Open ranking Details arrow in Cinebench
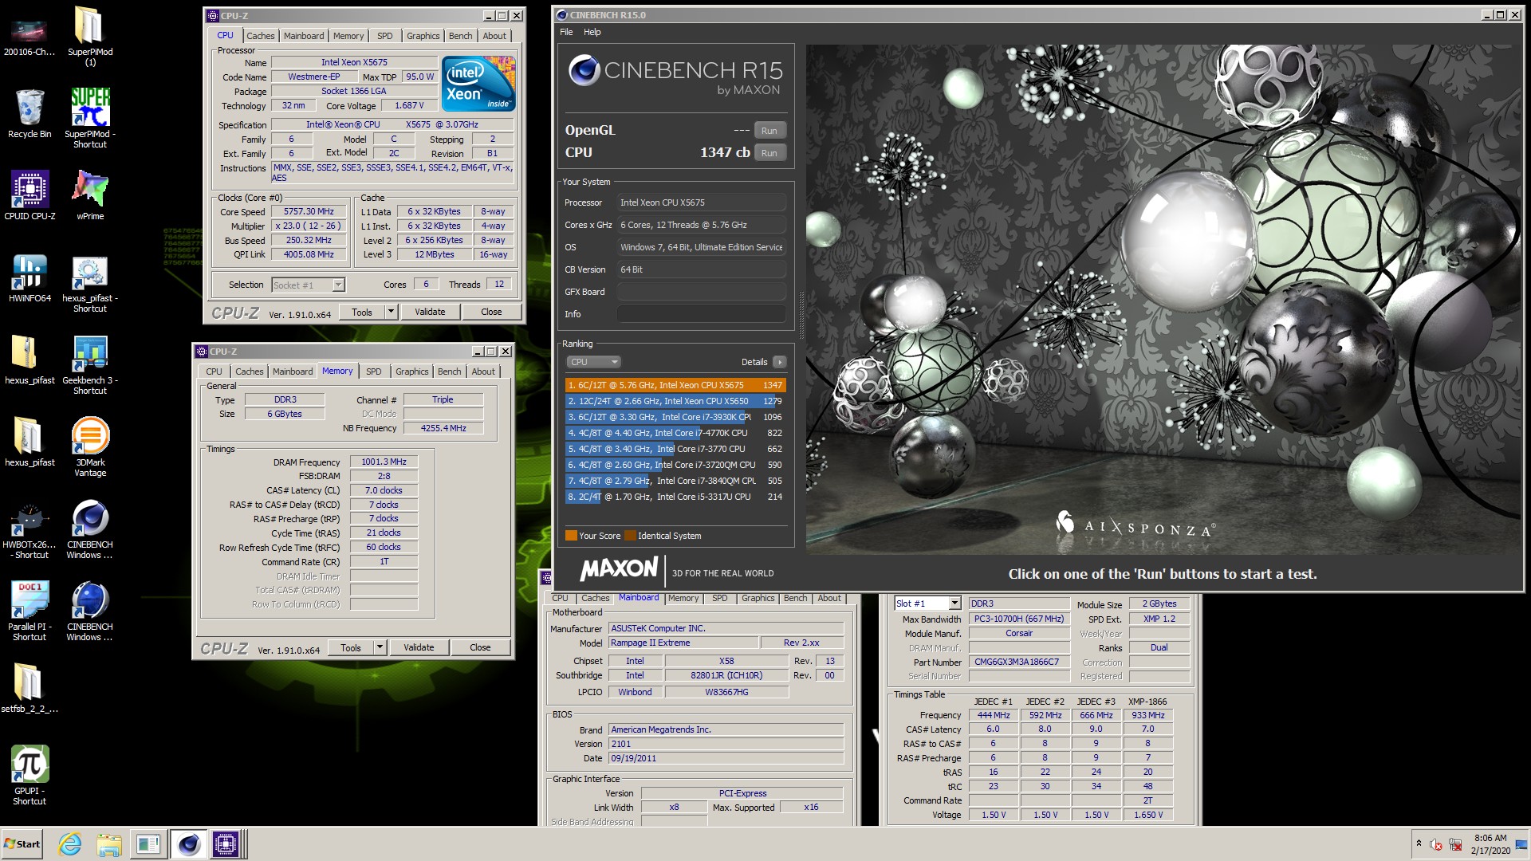 pyautogui.click(x=779, y=362)
